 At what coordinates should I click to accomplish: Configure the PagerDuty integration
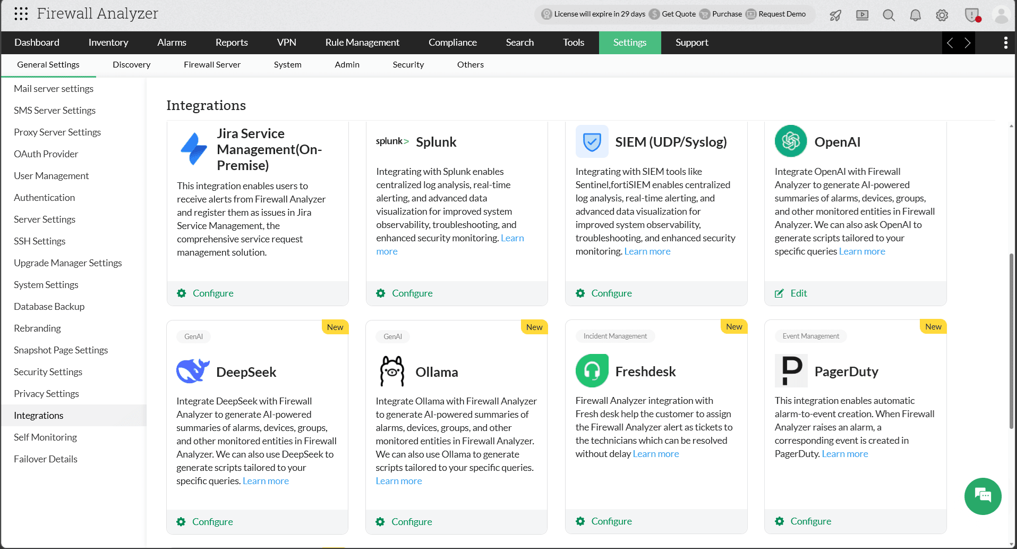803,521
